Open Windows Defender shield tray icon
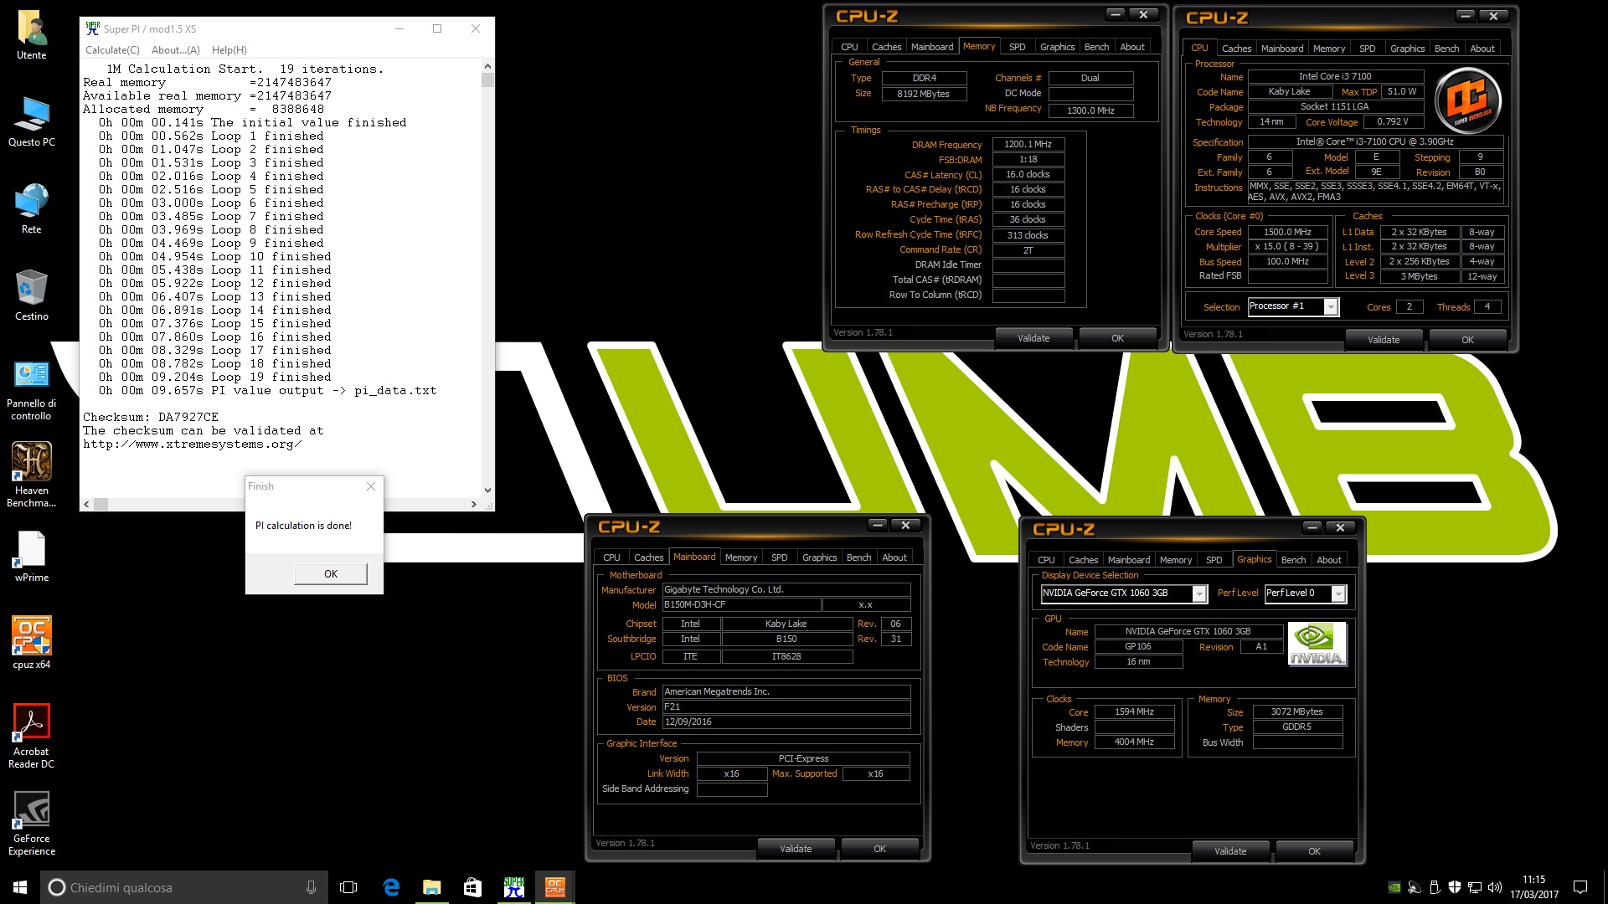The image size is (1608, 904). tap(1455, 887)
